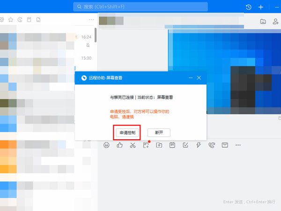This screenshot has width=281, height=211.
Task: Click the add member icon
Action: 275,21
